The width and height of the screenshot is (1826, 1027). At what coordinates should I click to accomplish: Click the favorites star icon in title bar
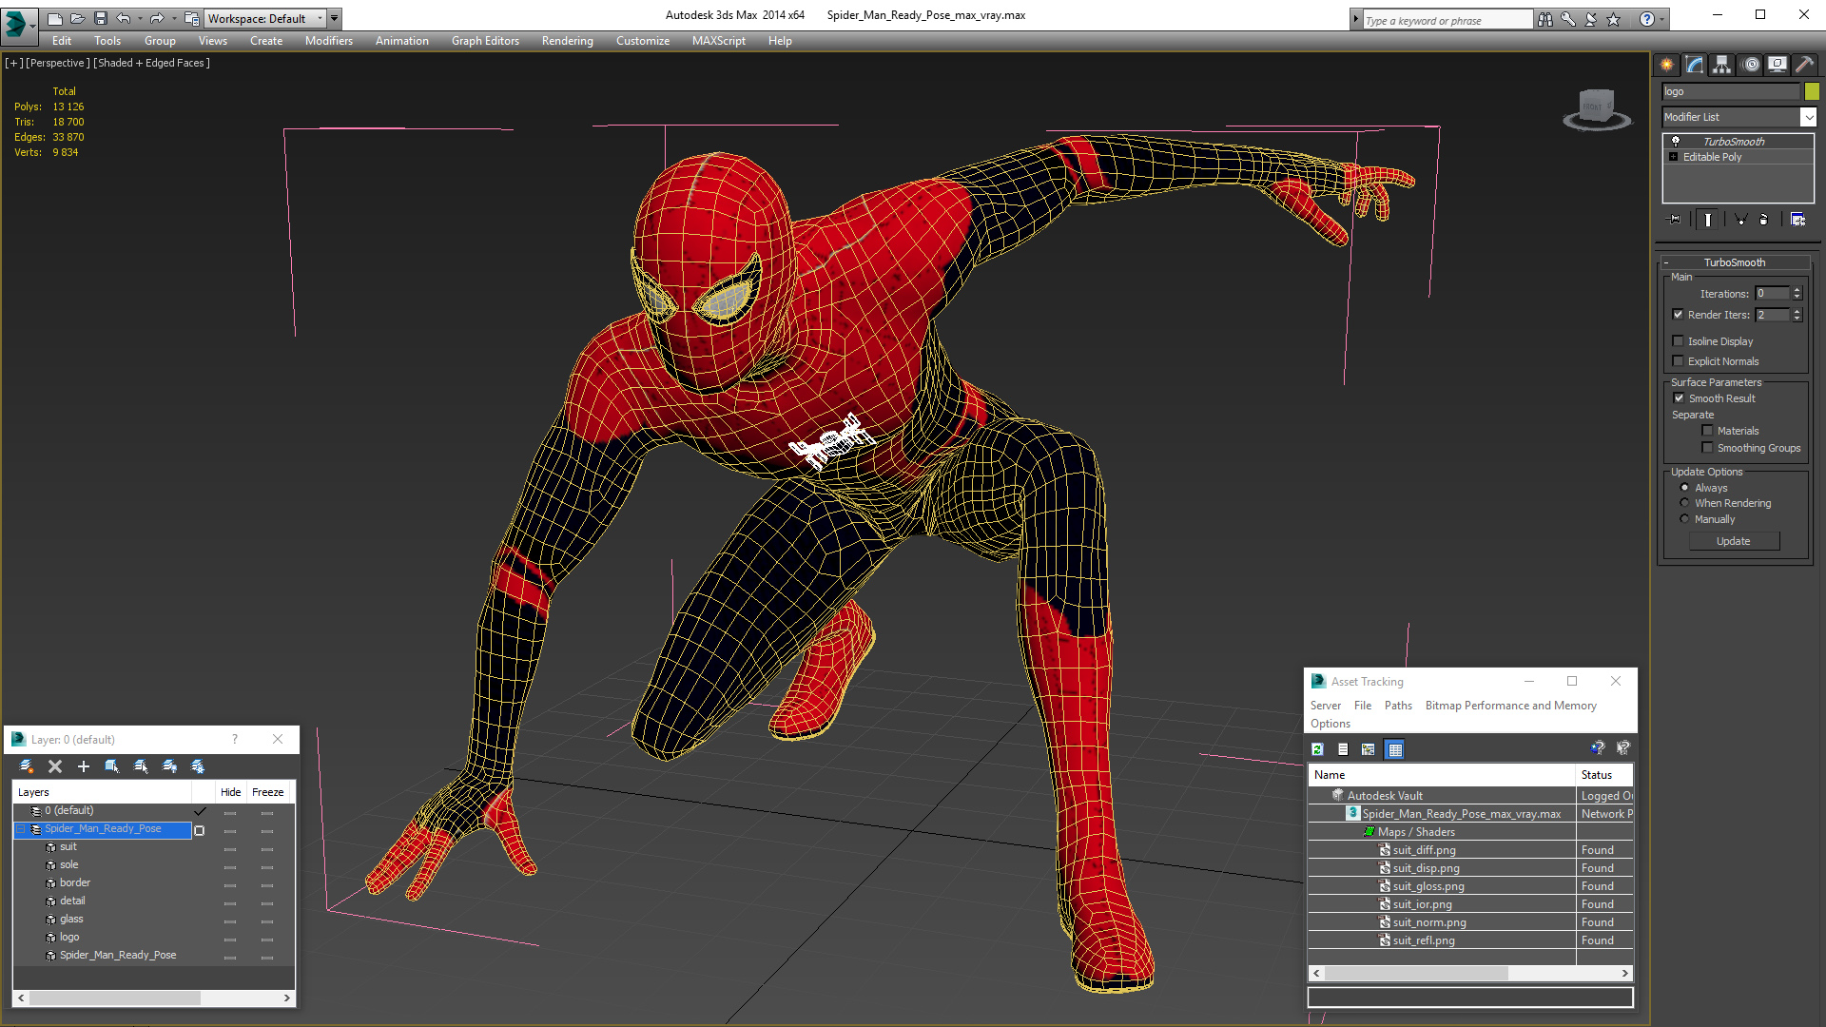[x=1614, y=19]
